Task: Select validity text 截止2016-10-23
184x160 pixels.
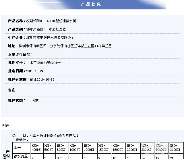Action: [42, 79]
